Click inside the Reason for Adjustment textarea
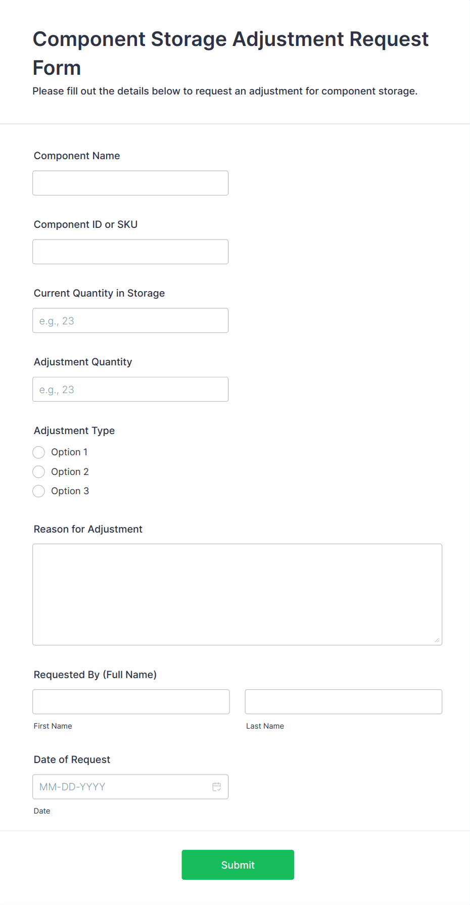The height and width of the screenshot is (905, 470). click(237, 594)
